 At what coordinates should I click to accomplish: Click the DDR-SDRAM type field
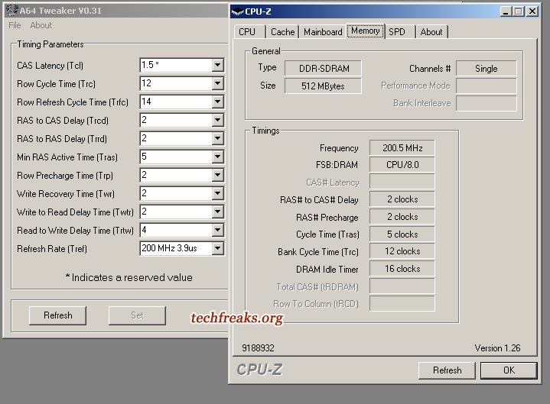323,68
